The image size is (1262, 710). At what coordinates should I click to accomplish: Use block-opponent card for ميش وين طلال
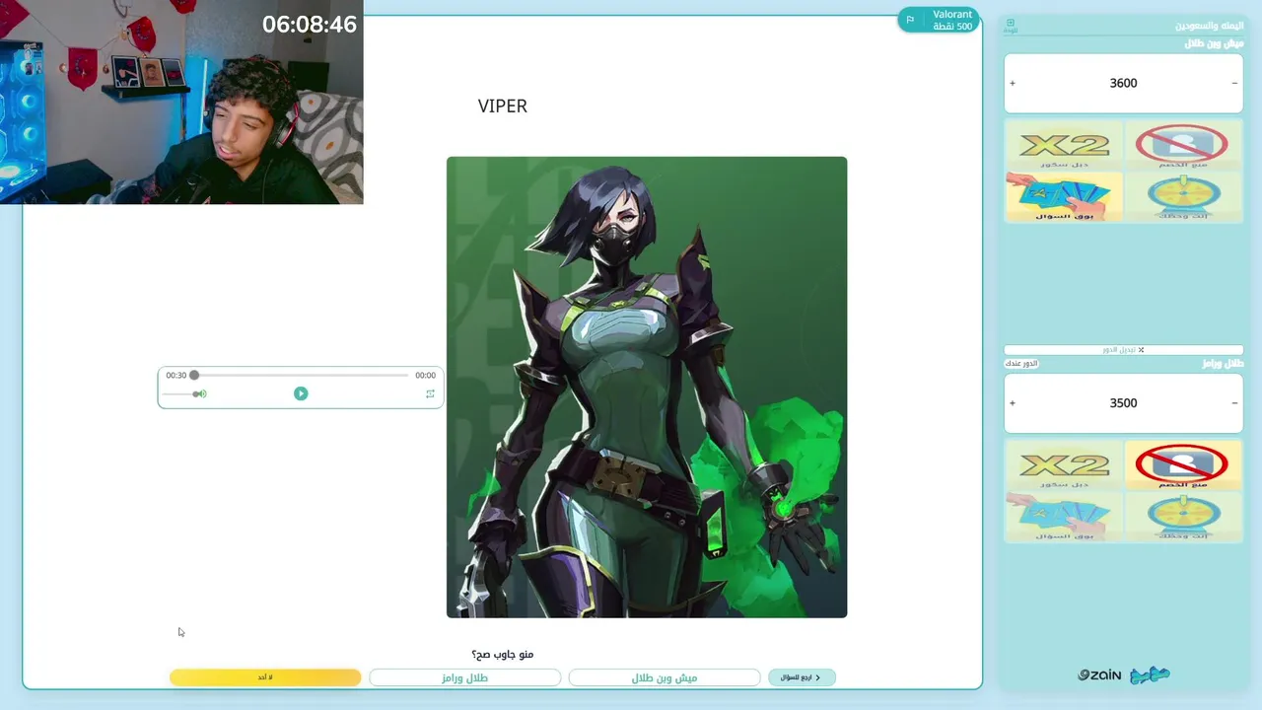coord(1183,146)
